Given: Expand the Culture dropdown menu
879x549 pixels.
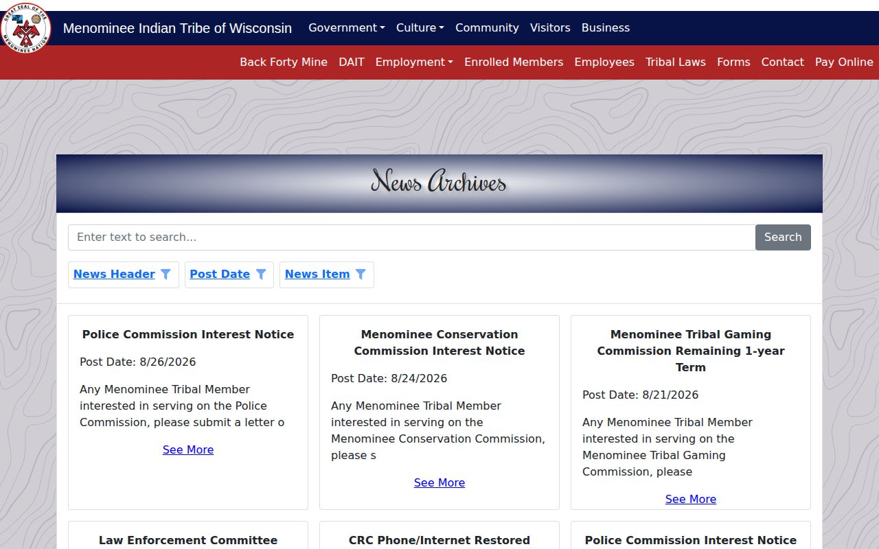Looking at the screenshot, I should point(420,27).
